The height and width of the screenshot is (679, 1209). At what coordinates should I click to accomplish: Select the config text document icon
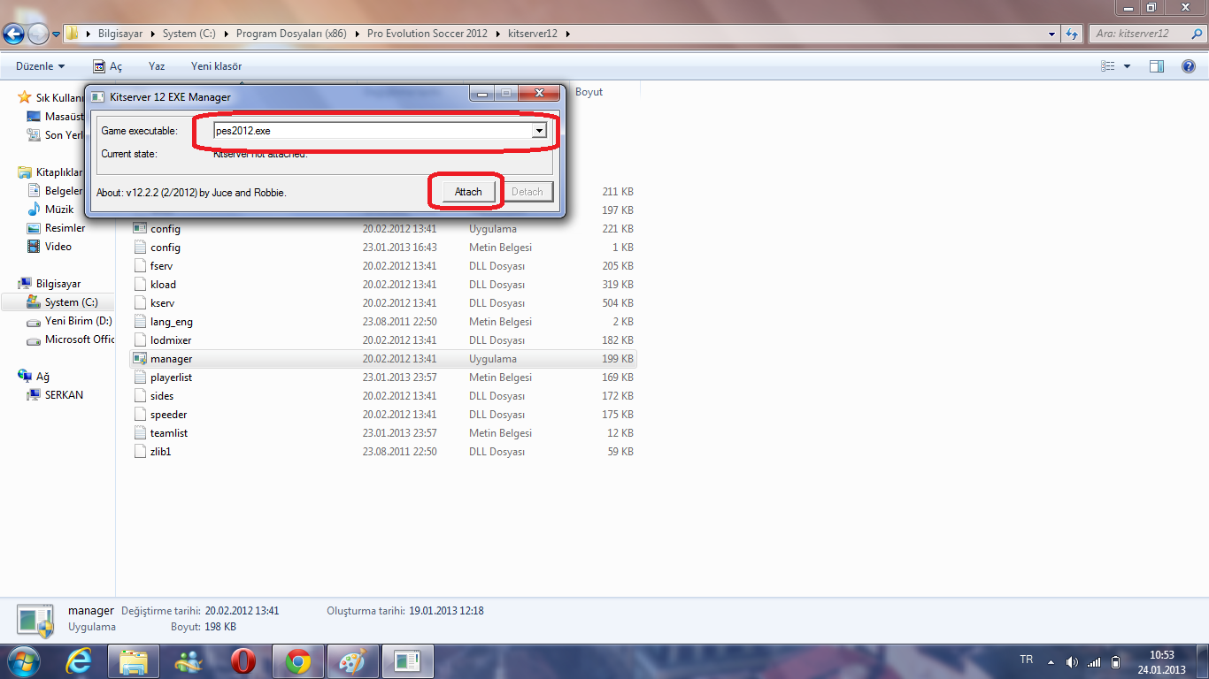point(139,248)
